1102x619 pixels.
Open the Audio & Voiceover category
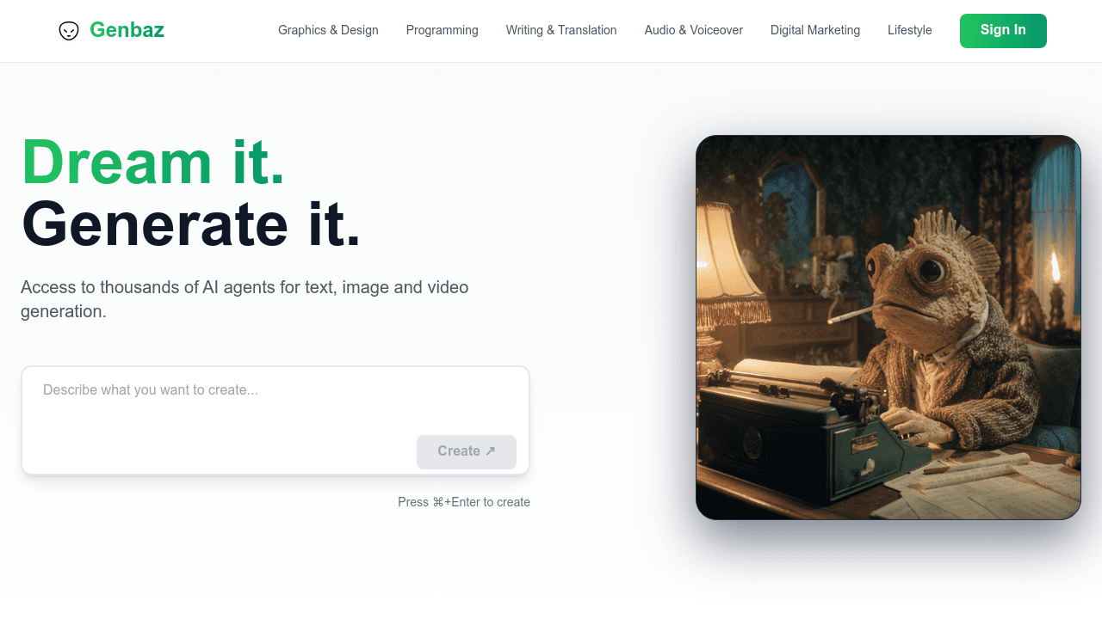tap(693, 30)
